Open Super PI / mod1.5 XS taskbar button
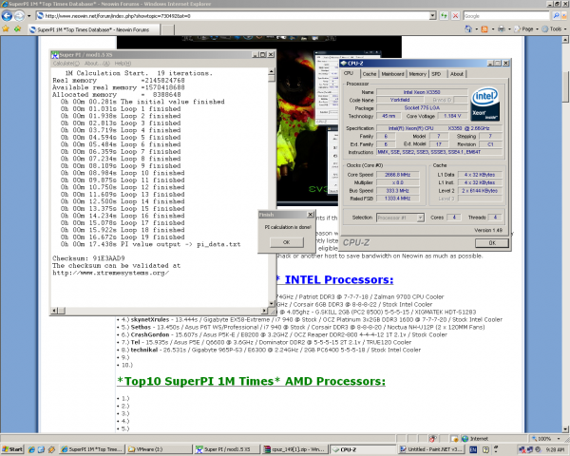Viewport: 570px width, 456px height. (227, 449)
